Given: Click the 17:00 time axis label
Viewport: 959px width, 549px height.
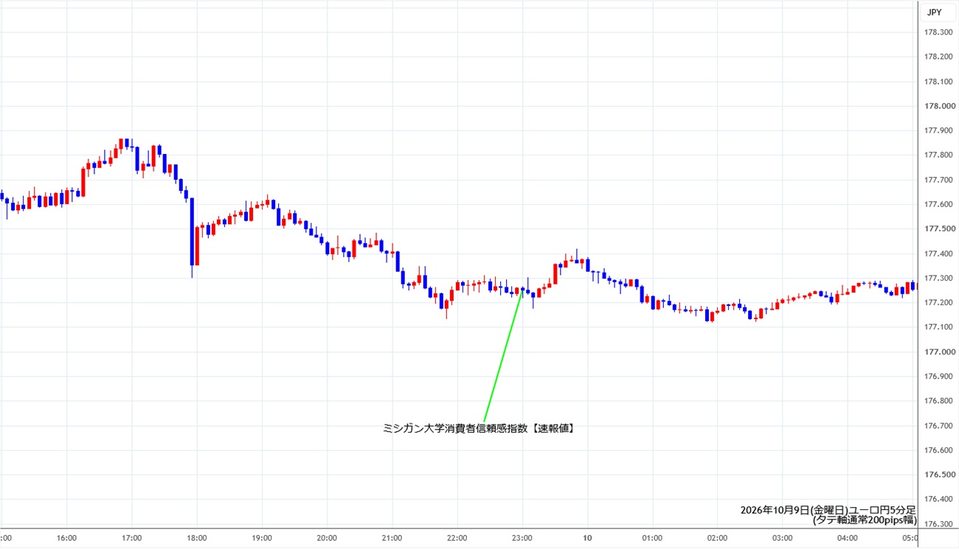Looking at the screenshot, I should point(131,538).
